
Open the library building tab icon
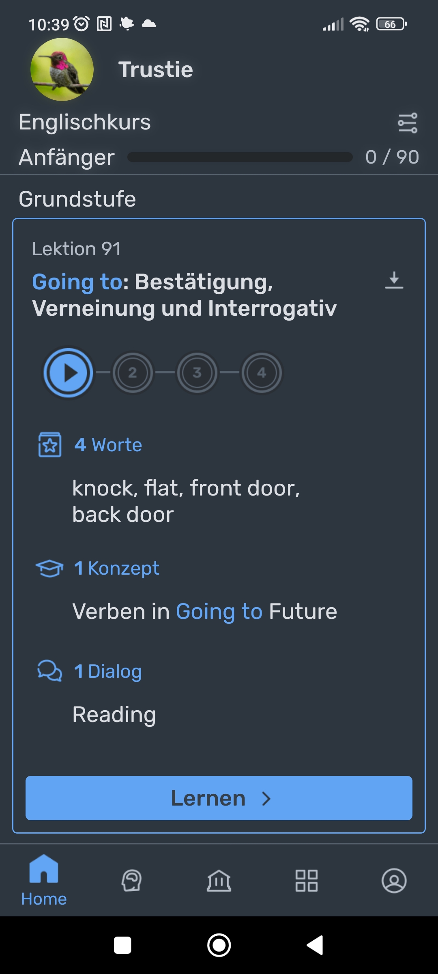[x=219, y=880]
